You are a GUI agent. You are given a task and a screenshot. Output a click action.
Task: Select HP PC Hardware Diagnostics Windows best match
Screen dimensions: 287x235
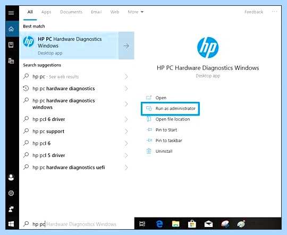69,46
